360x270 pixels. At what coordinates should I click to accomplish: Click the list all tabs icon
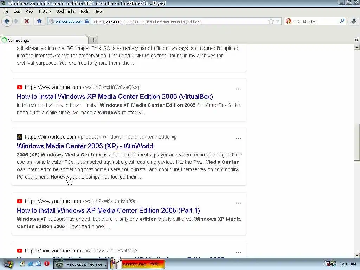pyautogui.click(x=356, y=40)
